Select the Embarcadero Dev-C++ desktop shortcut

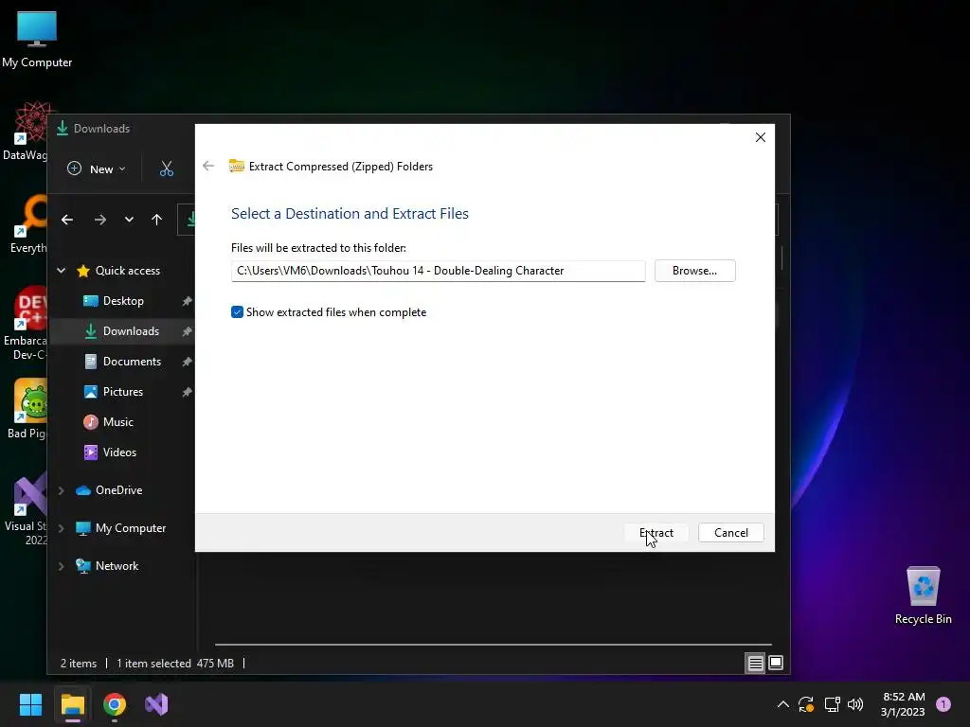[x=26, y=324]
